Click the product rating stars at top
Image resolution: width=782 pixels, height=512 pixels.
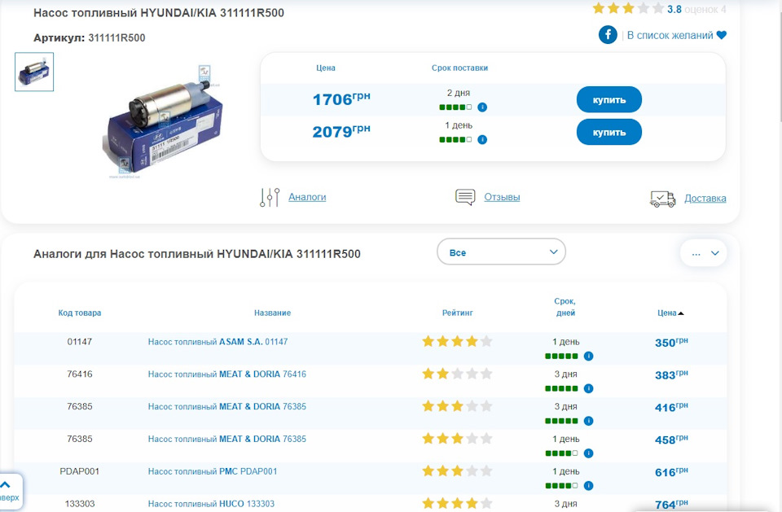click(x=628, y=8)
